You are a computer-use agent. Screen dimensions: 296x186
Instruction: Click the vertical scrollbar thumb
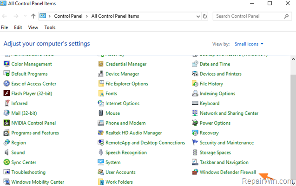293,126
